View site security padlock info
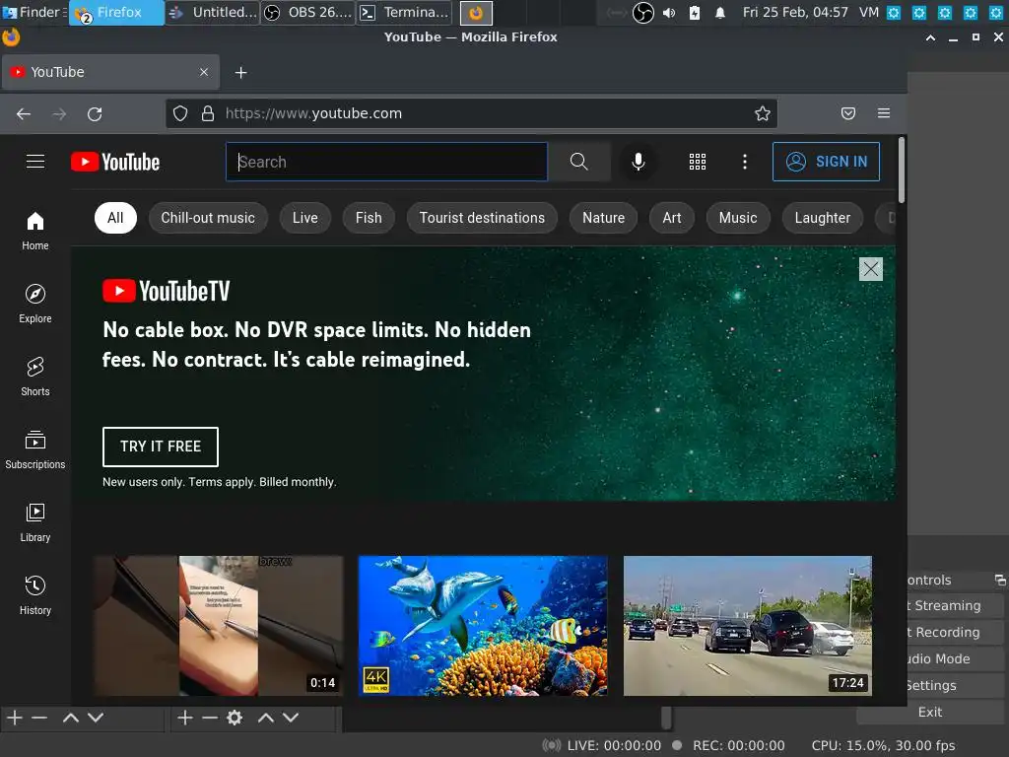The height and width of the screenshot is (757, 1009). point(208,114)
